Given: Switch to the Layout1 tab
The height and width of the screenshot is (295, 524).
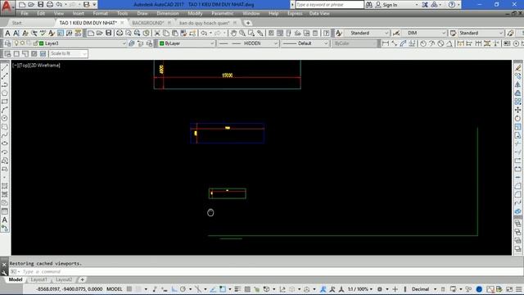Looking at the screenshot, I should coord(38,279).
